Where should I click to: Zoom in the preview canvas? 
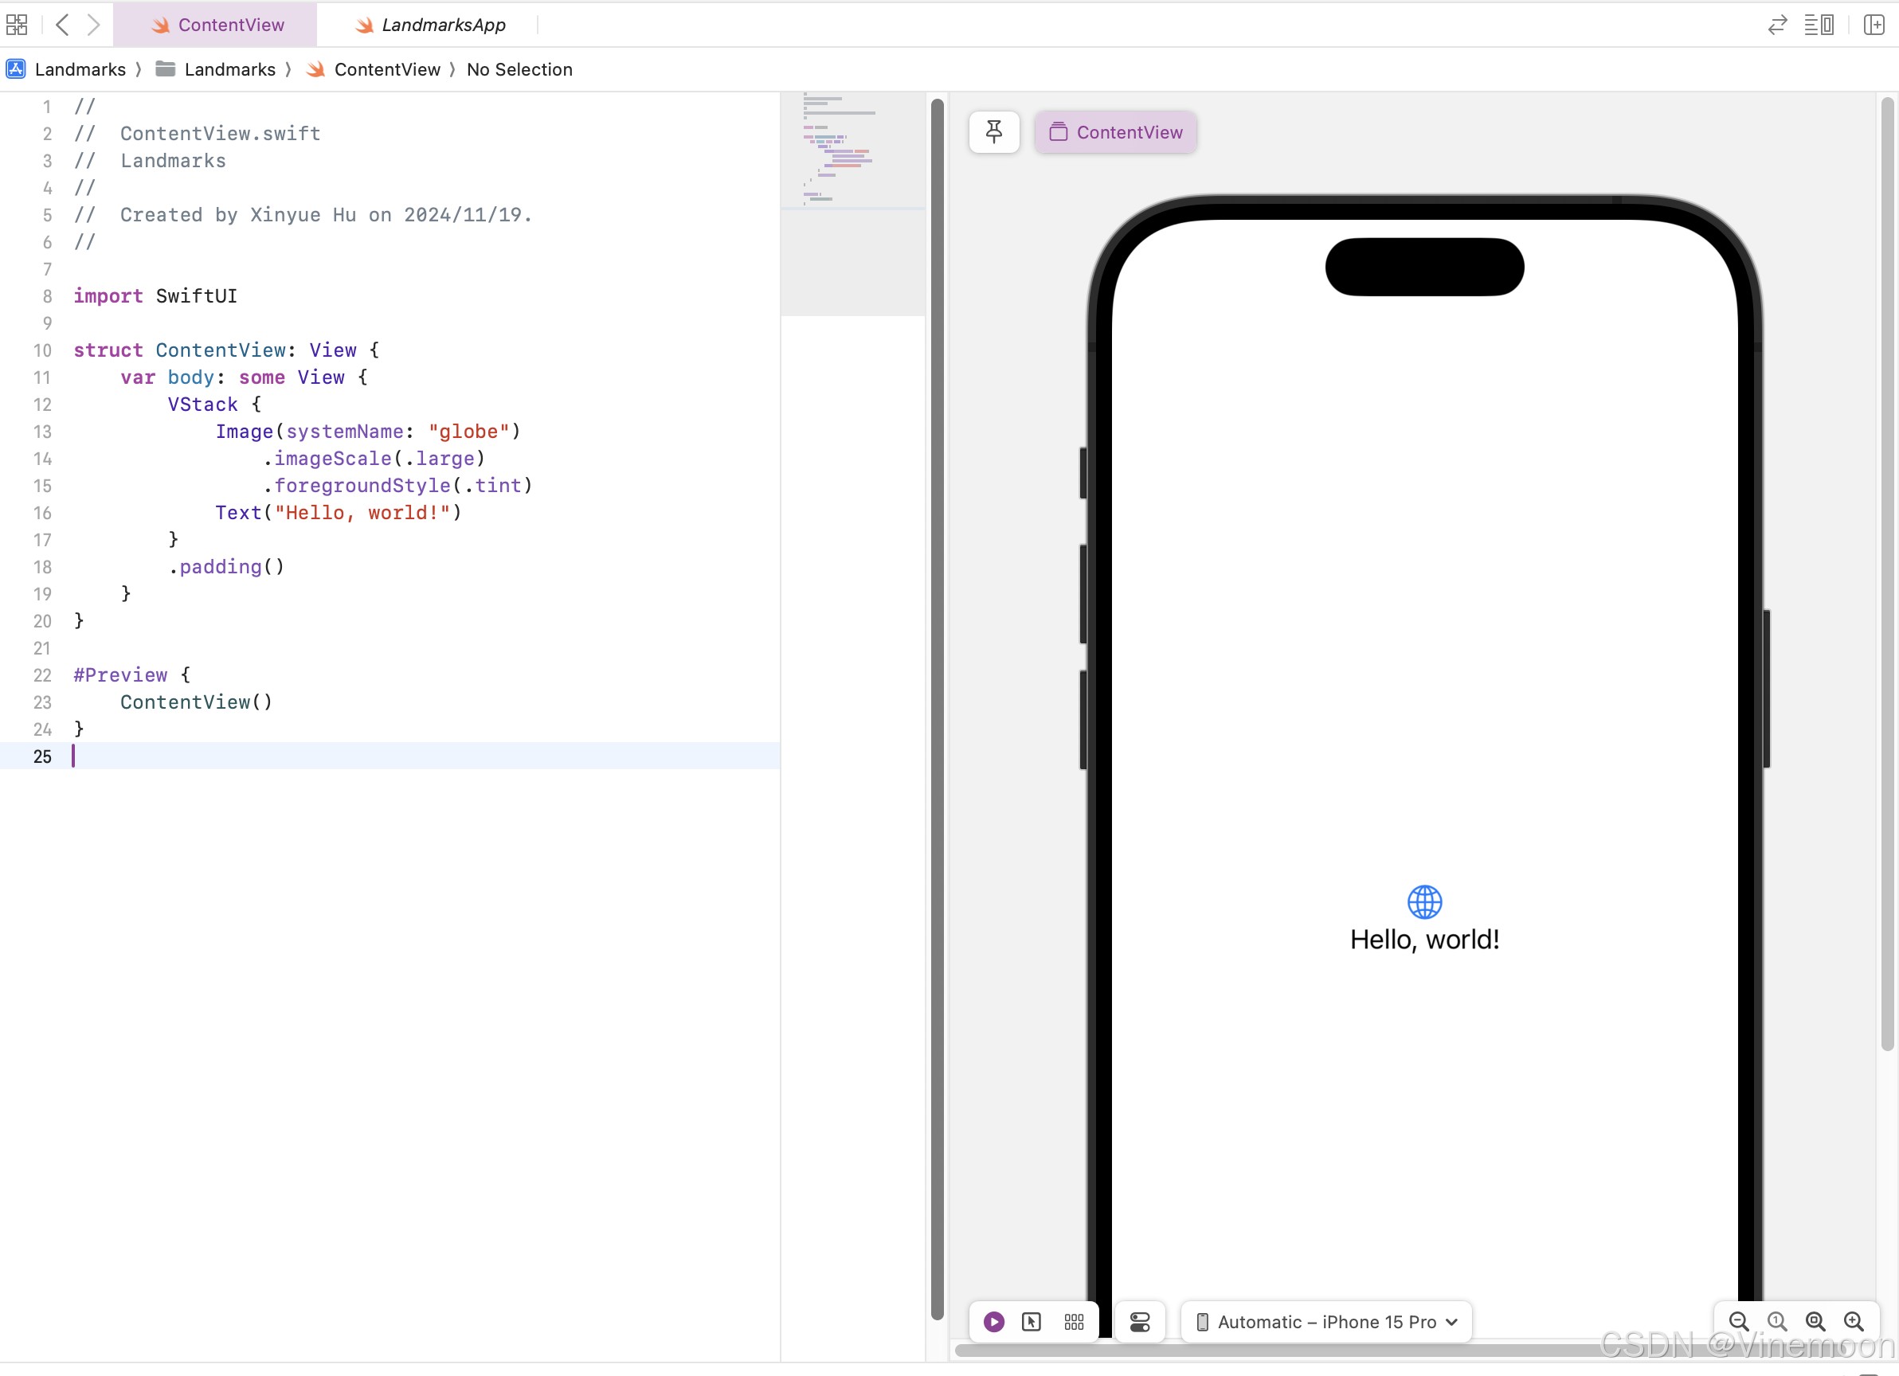tap(1854, 1322)
